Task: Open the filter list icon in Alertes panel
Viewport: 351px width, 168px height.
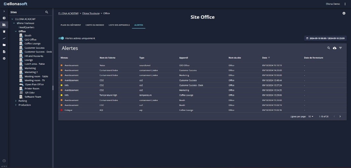Action: pyautogui.click(x=340, y=48)
